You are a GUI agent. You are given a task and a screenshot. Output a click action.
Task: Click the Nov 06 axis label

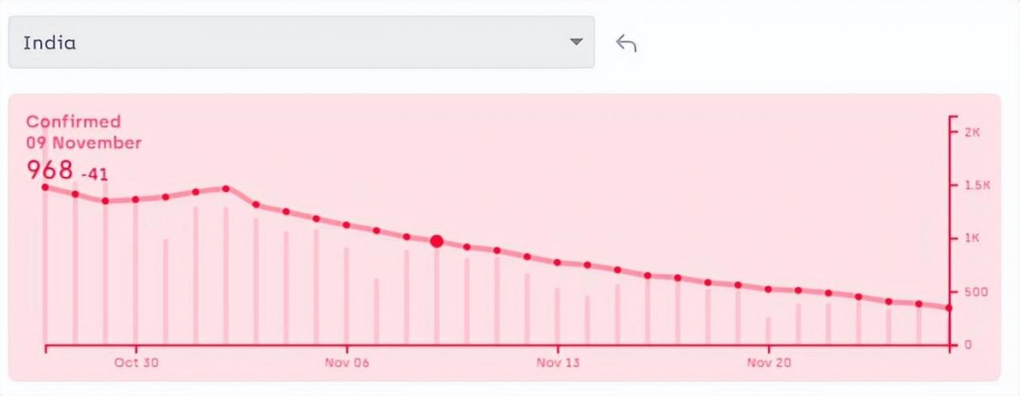[347, 363]
